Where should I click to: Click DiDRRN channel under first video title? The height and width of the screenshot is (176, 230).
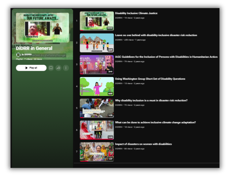click(119, 18)
